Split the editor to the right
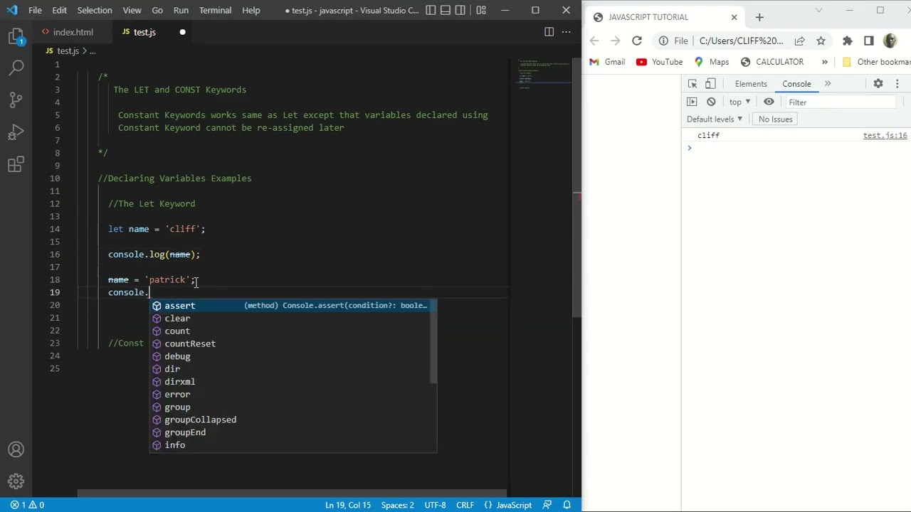This screenshot has width=911, height=512. click(x=549, y=32)
